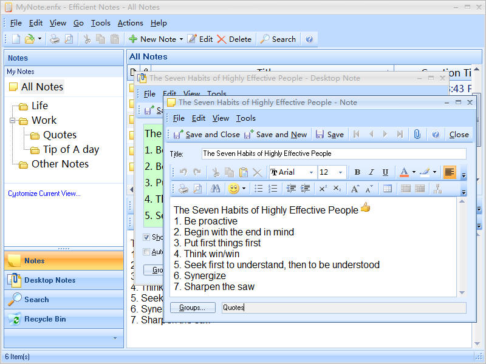Open the font size dropdown
Screen dimensions: 486x364
click(340, 172)
